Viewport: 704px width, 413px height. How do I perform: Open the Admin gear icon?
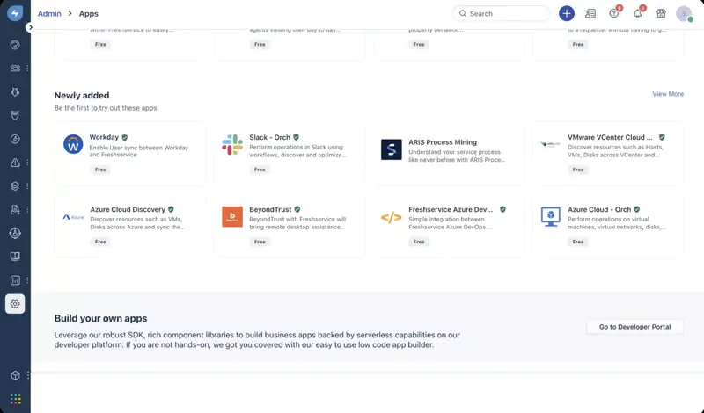[15, 303]
